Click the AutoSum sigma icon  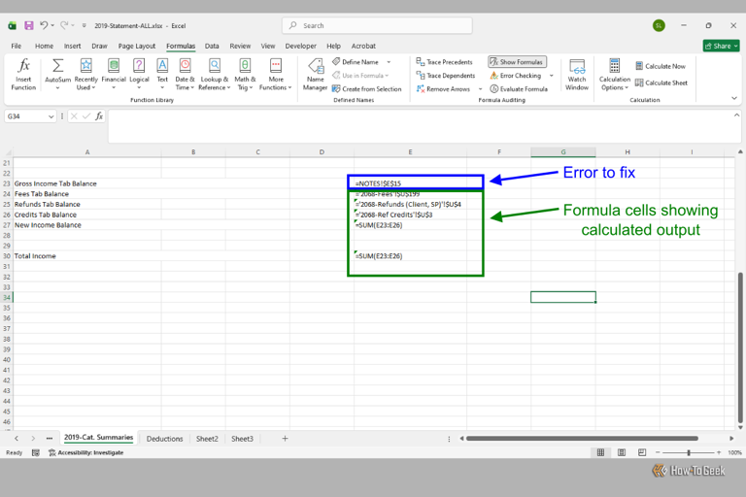(x=57, y=66)
